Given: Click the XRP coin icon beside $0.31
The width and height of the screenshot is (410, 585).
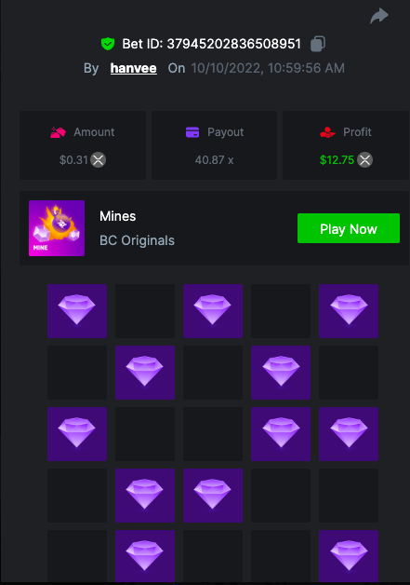Looking at the screenshot, I should tap(99, 160).
